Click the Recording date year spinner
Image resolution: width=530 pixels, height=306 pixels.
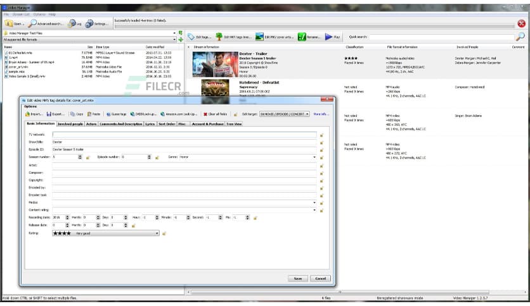[x=67, y=217]
